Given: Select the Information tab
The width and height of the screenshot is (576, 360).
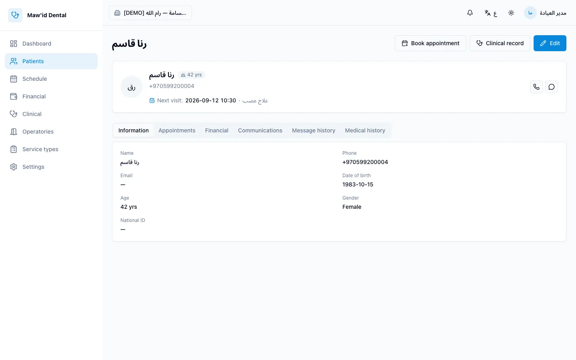Looking at the screenshot, I should pos(134,130).
